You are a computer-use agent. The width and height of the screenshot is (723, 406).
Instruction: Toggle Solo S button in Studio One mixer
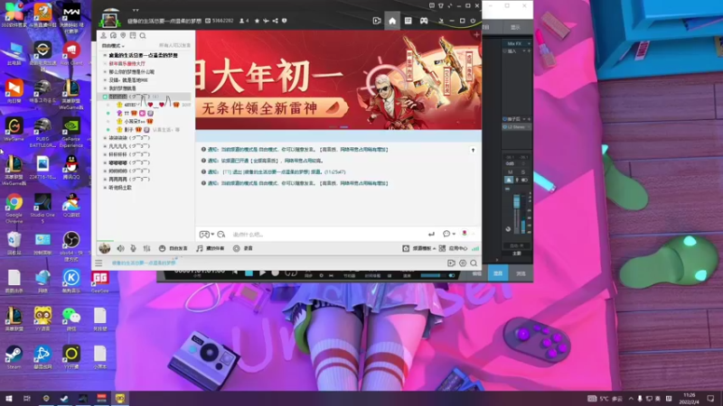[x=523, y=172]
